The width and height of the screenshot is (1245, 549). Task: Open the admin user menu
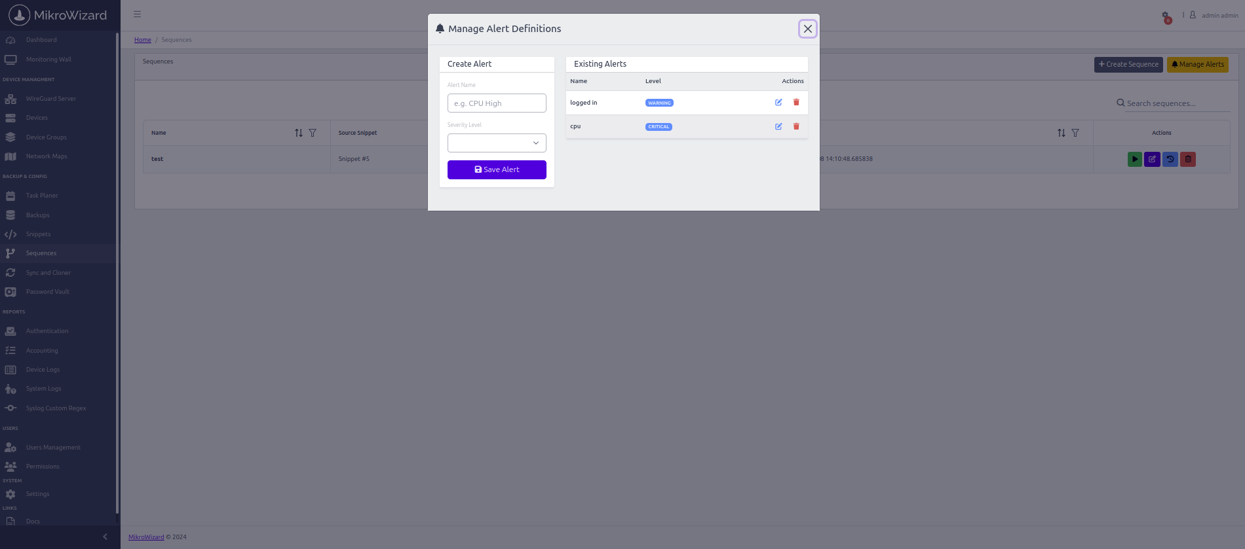1214,15
